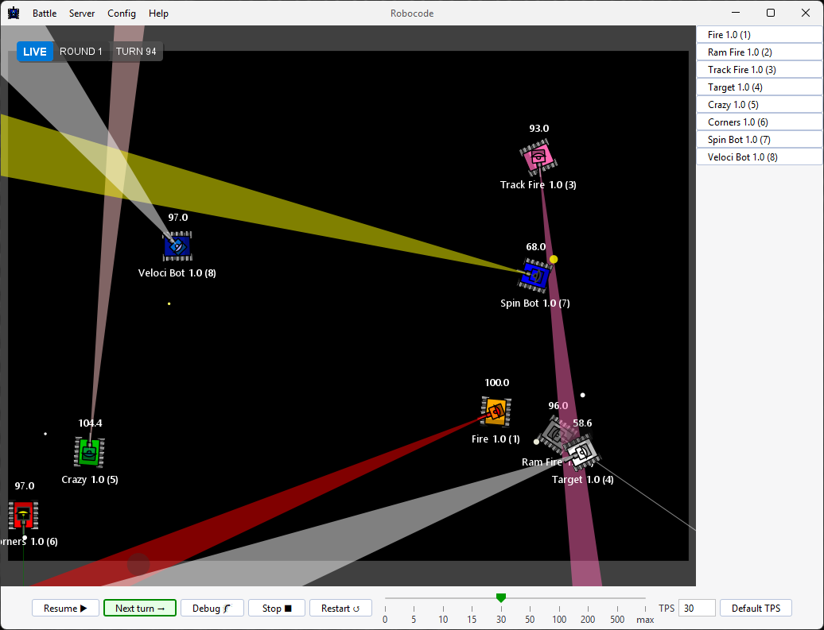Click the green TPS slider handle
824x630 pixels.
tap(501, 597)
